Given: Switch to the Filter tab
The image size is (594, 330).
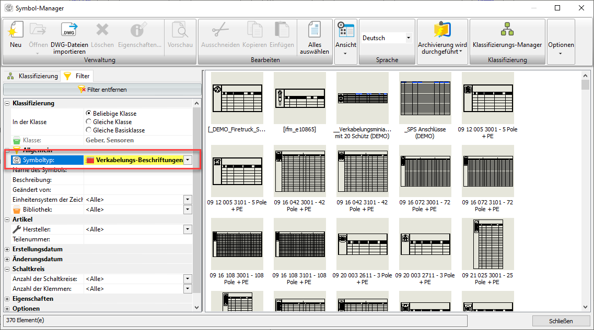Looking at the screenshot, I should click(x=77, y=76).
